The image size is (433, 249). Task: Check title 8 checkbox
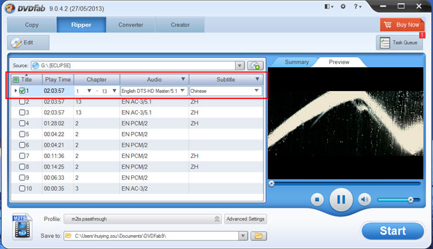point(22,167)
